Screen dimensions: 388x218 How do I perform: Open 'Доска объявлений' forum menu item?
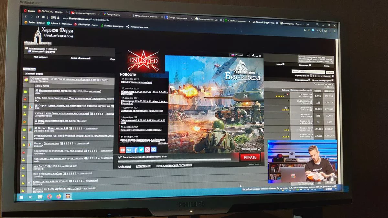81,58
